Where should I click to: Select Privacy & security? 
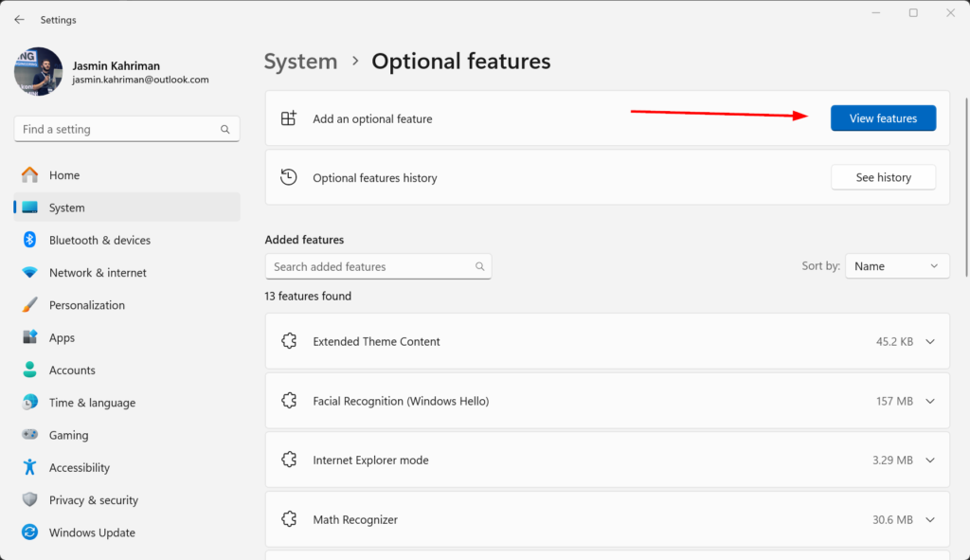pyautogui.click(x=95, y=499)
